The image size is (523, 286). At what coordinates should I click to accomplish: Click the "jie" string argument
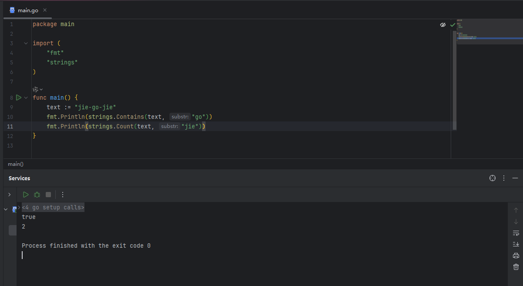tap(190, 126)
